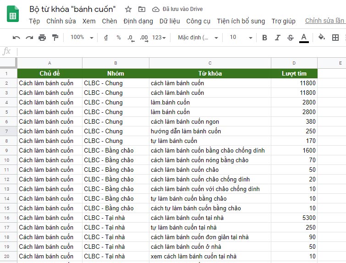
Task: Select column D header
Action: pyautogui.click(x=294, y=63)
